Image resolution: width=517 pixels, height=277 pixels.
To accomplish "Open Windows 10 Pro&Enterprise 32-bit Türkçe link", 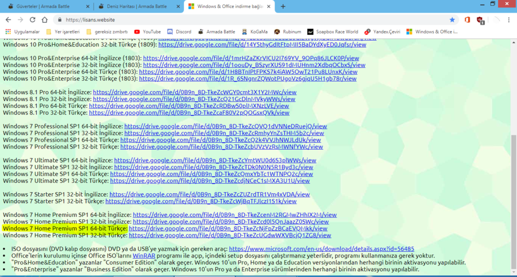I will pyautogui.click(x=248, y=79).
